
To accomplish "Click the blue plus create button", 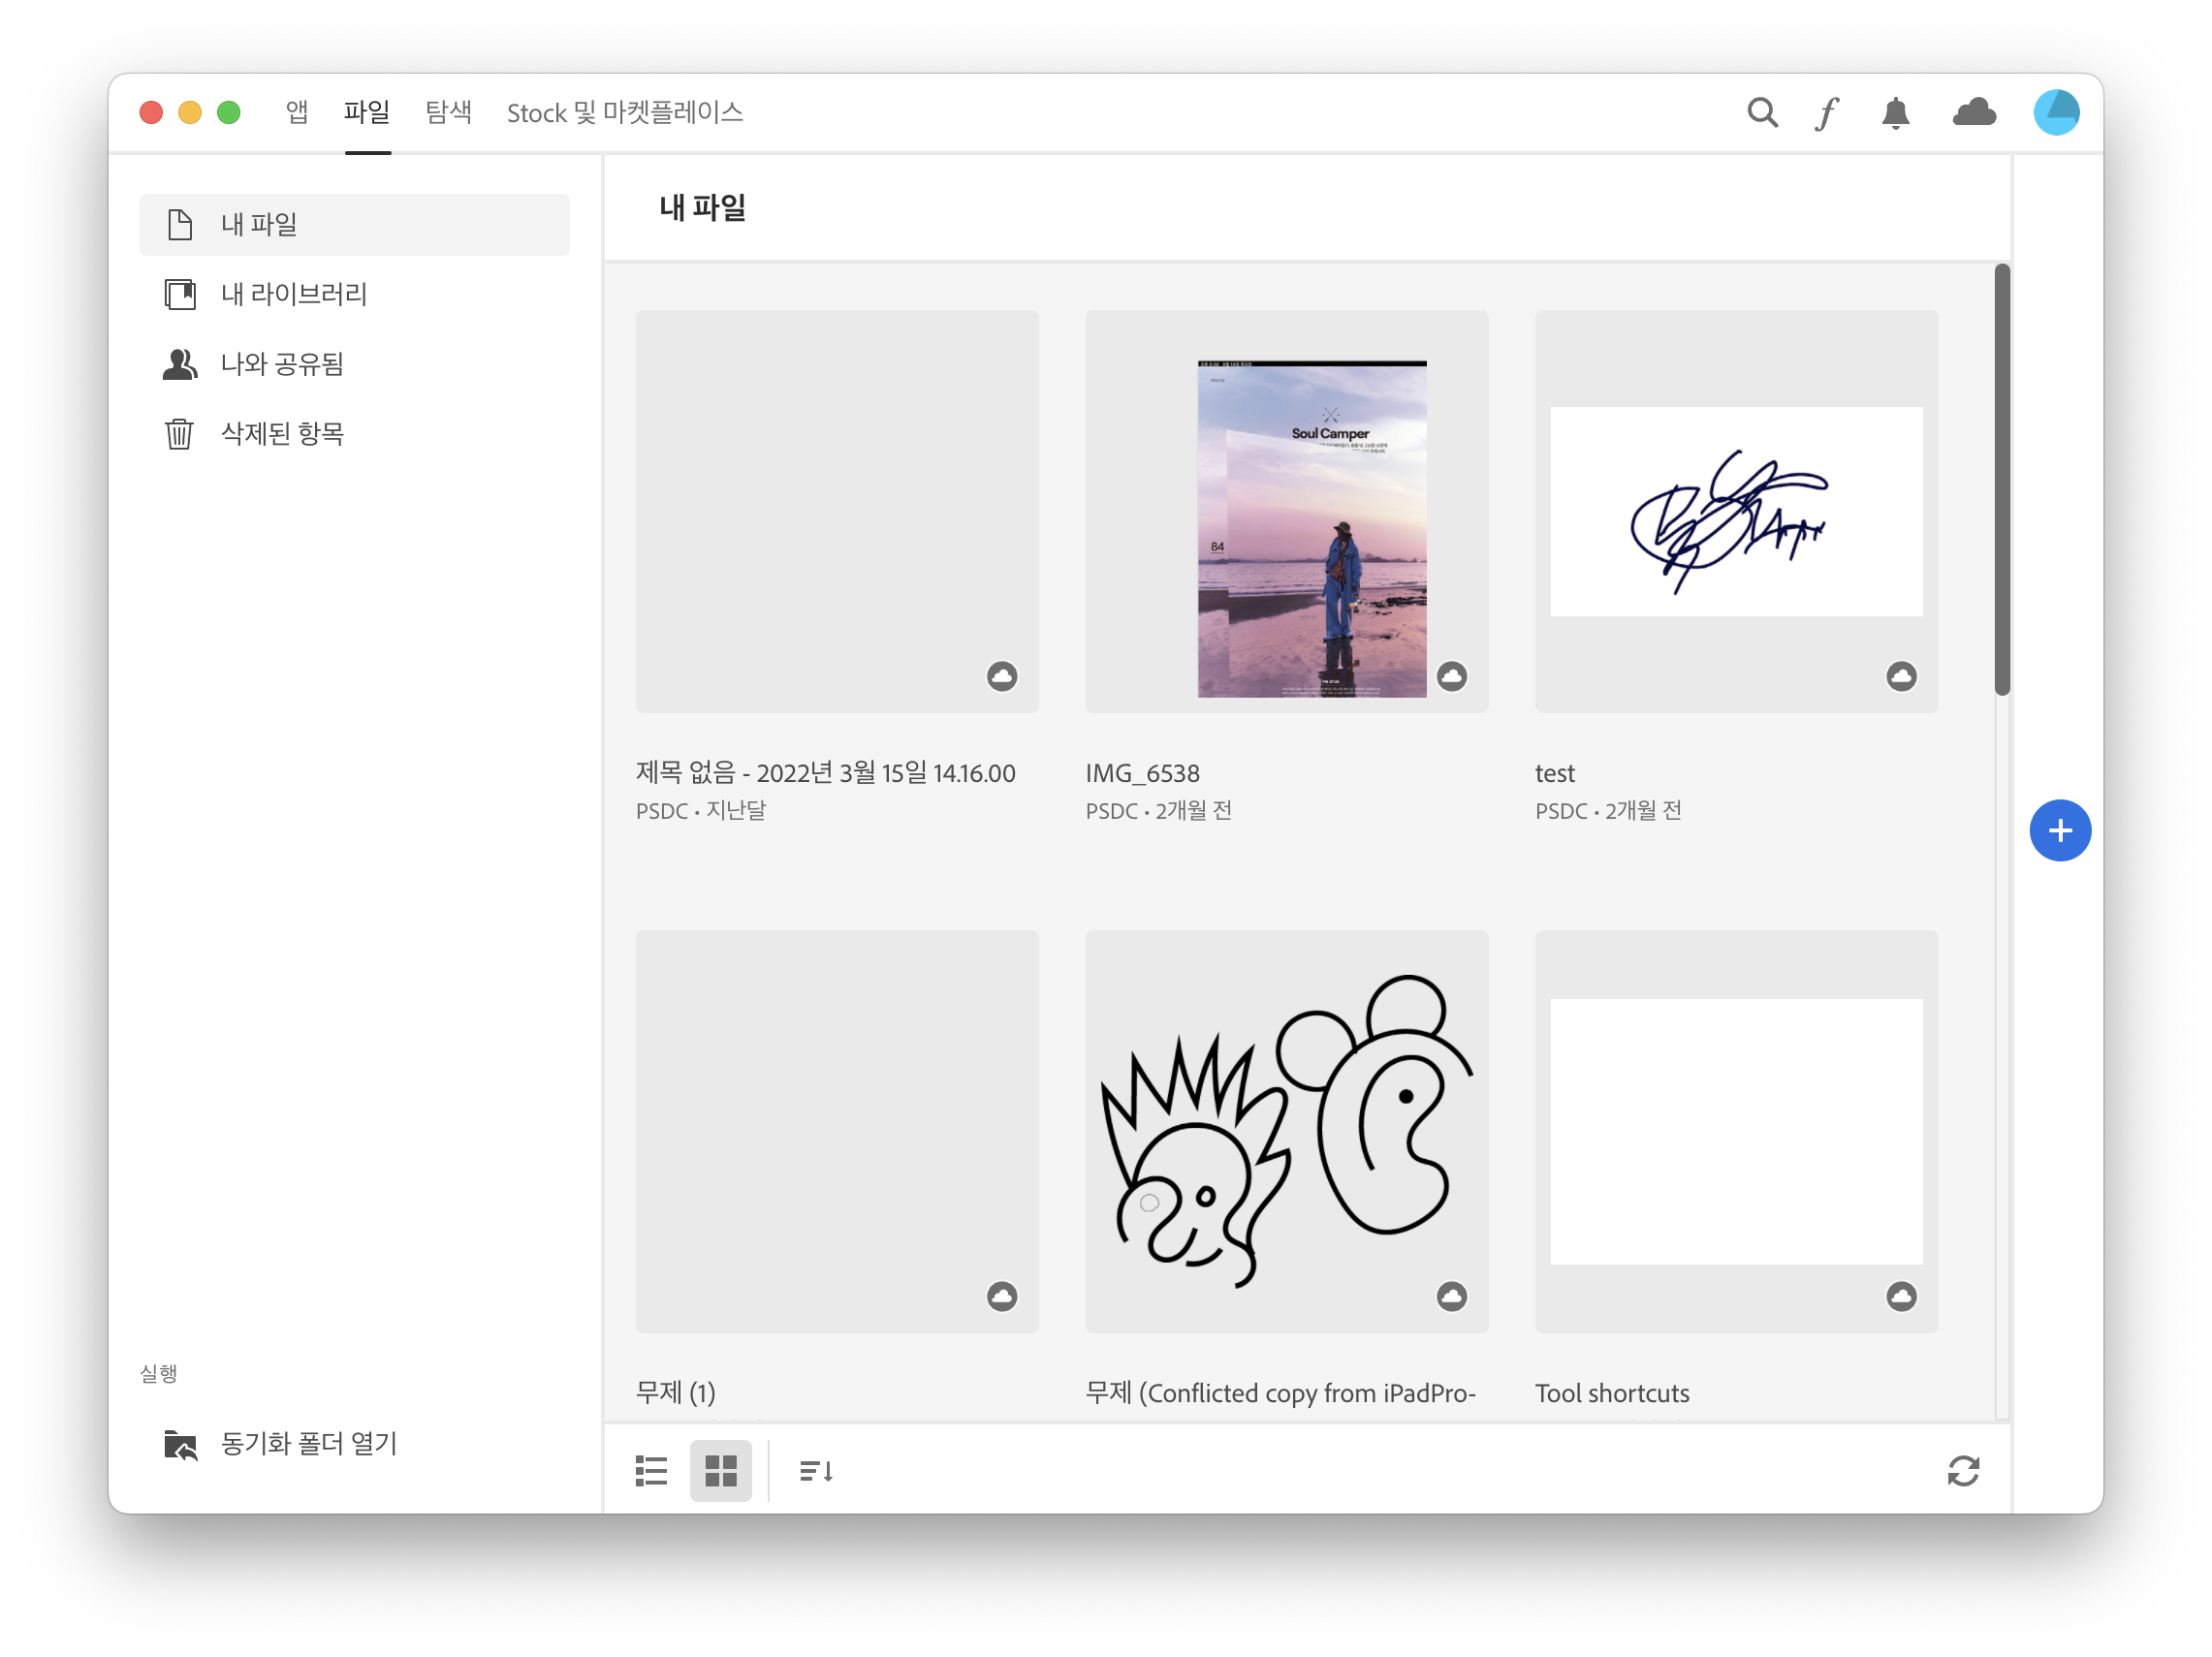I will click(2059, 830).
